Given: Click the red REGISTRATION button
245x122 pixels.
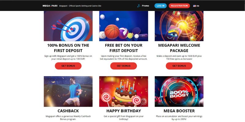Looking at the screenshot, I should [179, 6].
